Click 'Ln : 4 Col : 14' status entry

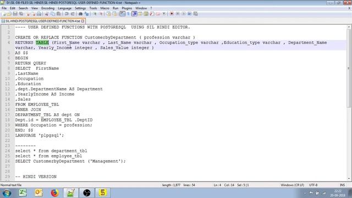pos(224,185)
